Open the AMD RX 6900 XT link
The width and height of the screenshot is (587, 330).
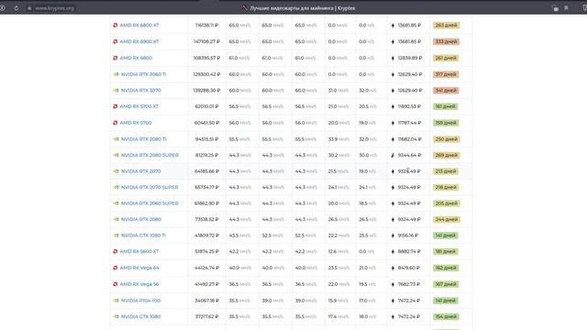point(139,41)
